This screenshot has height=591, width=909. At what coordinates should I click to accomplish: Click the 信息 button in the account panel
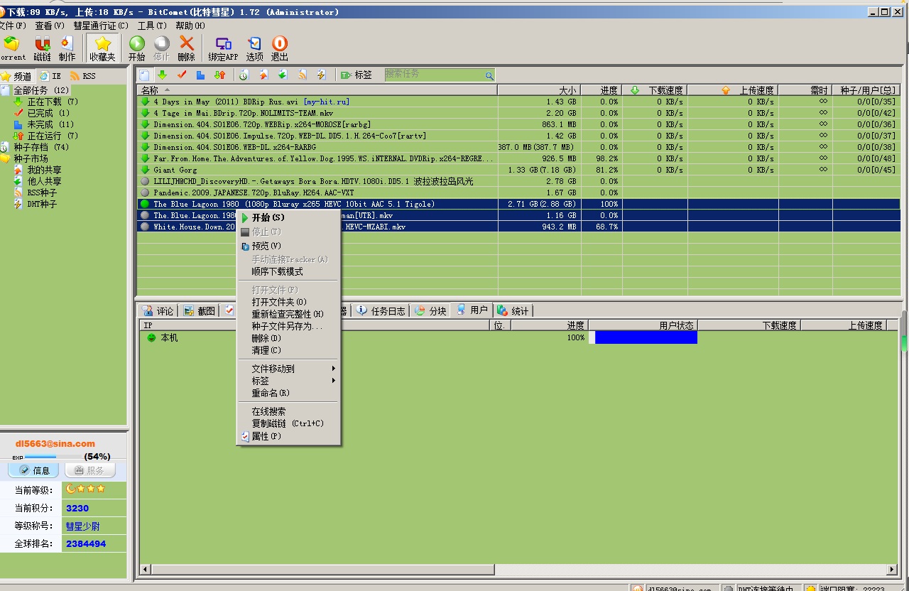pos(34,470)
